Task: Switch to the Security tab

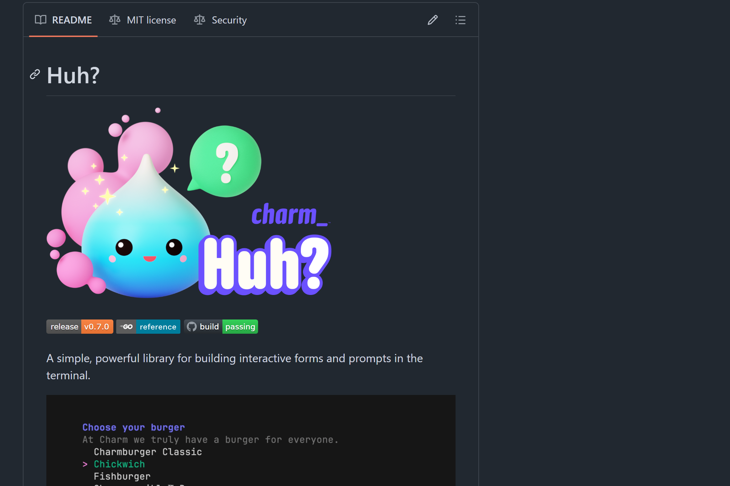Action: click(x=229, y=20)
